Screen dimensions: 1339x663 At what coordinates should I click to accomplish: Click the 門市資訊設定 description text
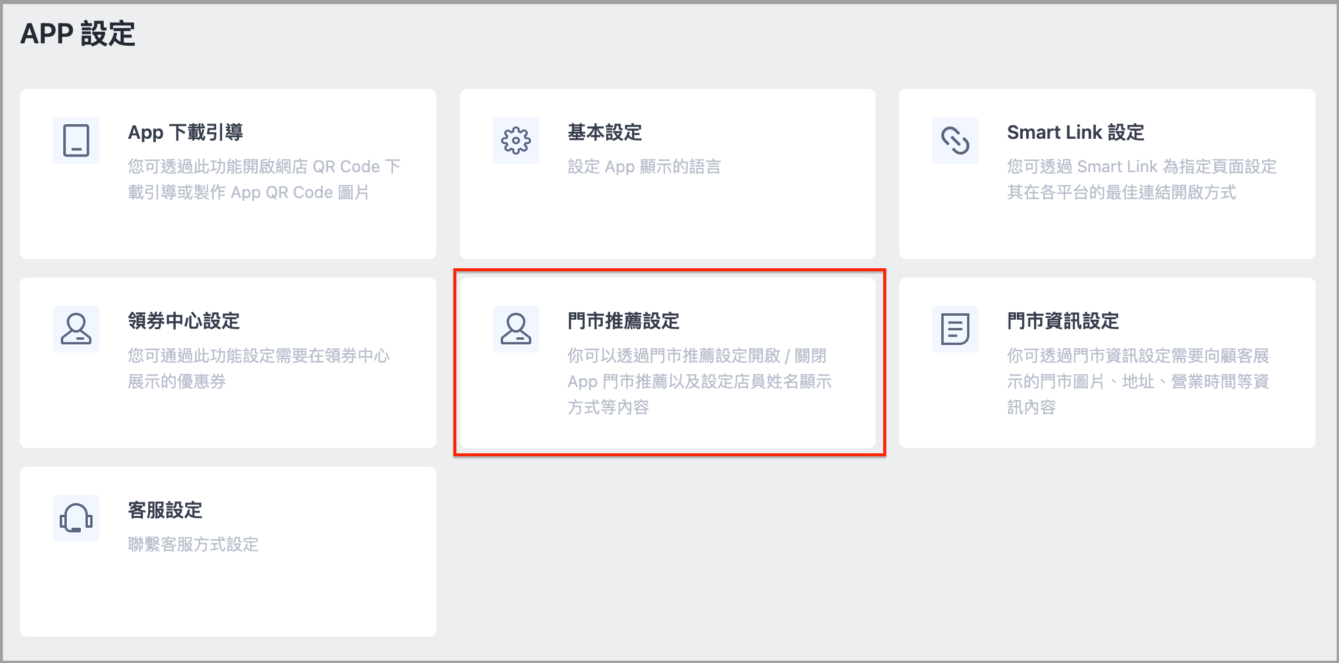[1138, 381]
